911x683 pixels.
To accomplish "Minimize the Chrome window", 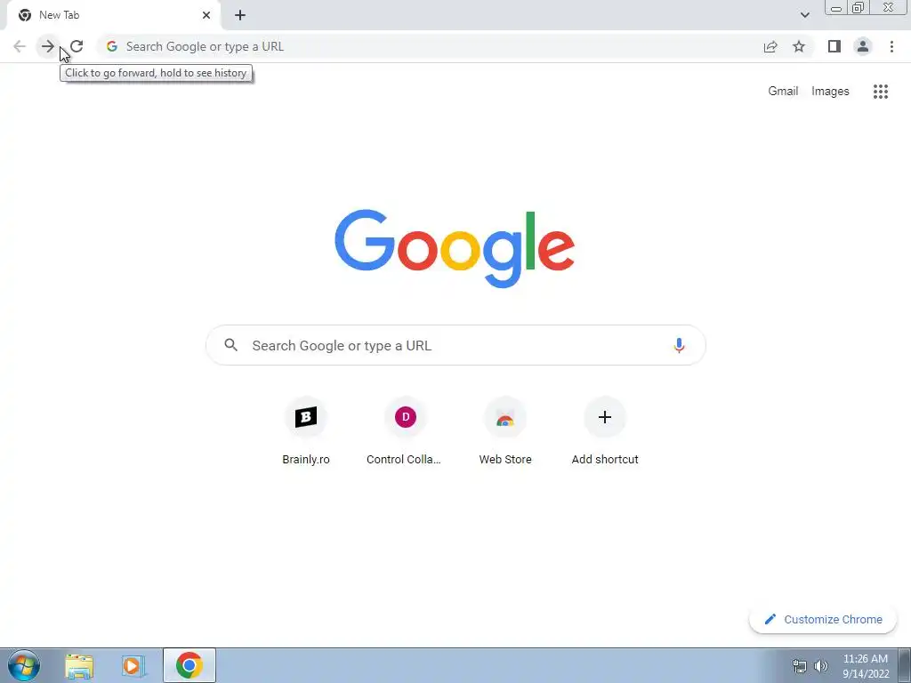I will tap(836, 8).
